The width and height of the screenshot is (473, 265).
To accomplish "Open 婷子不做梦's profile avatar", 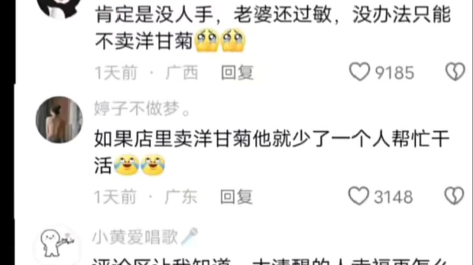I will tap(59, 120).
